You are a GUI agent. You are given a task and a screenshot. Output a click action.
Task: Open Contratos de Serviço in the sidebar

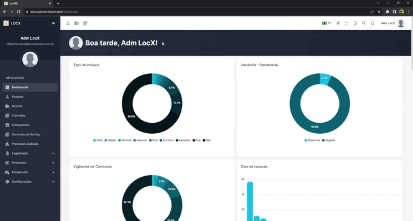(x=30, y=134)
